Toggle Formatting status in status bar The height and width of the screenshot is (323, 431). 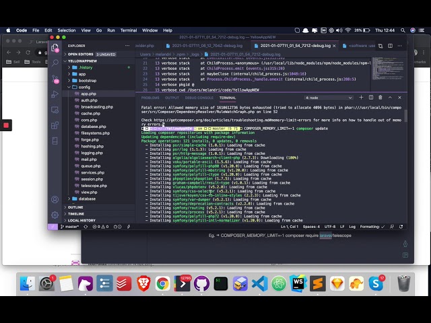click(372, 227)
